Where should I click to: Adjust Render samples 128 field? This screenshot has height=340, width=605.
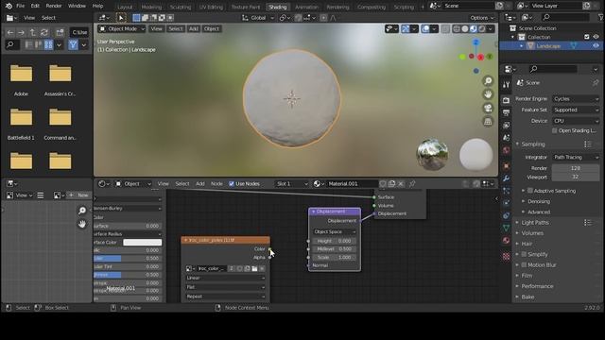[576, 168]
